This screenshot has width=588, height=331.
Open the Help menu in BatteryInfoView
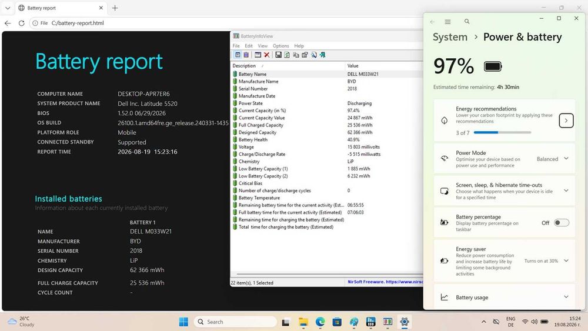(299, 46)
